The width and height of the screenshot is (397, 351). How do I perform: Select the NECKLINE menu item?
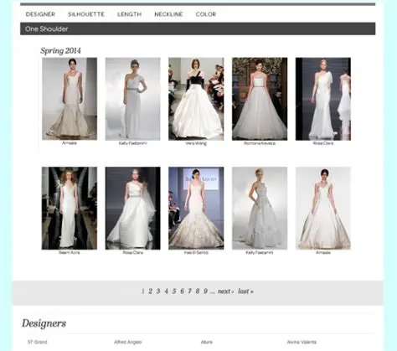(168, 14)
